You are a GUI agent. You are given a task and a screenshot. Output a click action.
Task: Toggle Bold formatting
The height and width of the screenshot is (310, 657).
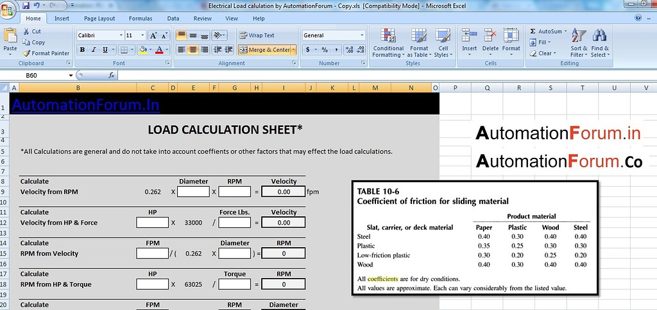82,50
